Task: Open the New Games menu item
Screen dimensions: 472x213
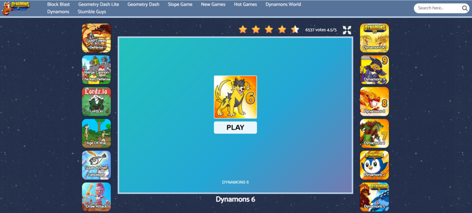Action: click(213, 5)
